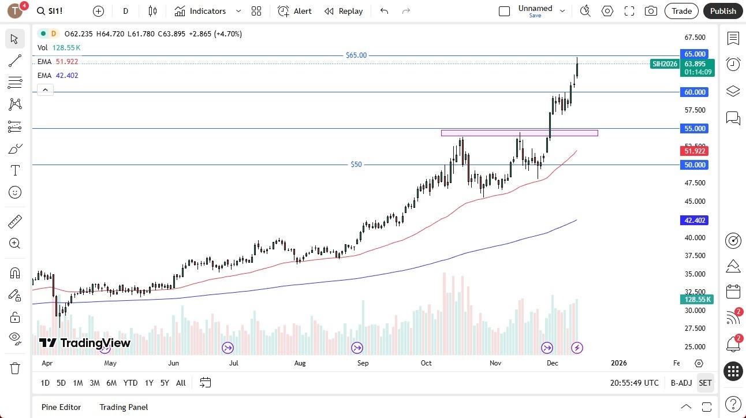Pick the measure ruler tool
Image resolution: width=746 pixels, height=418 pixels.
point(14,221)
